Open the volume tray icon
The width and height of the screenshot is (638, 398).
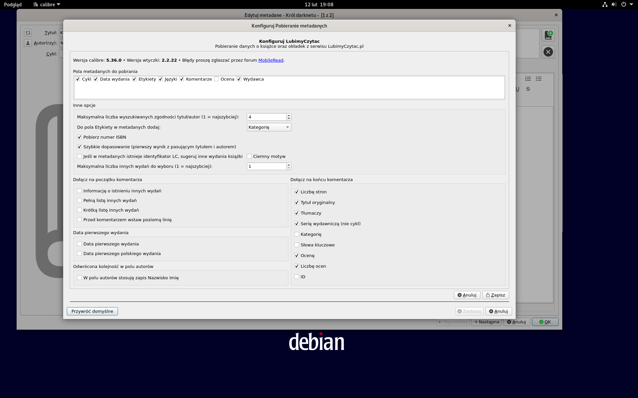(614, 4)
